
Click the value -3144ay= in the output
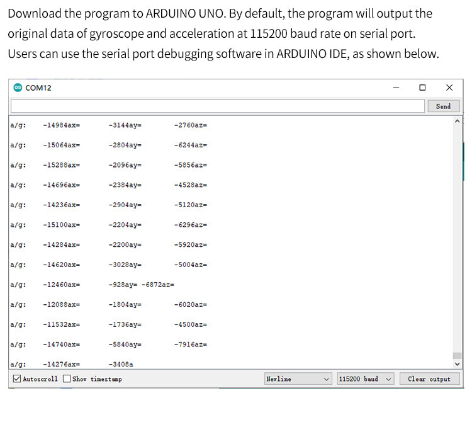(x=125, y=125)
